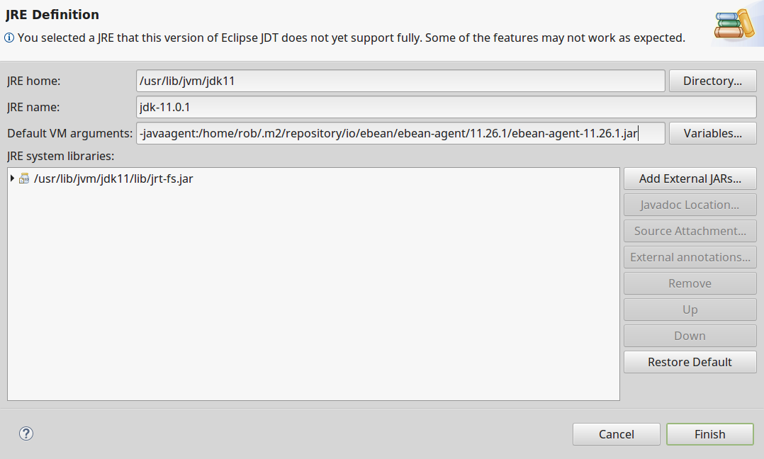764x459 pixels.
Task: Click the info icon beside warning message
Action: (9, 38)
